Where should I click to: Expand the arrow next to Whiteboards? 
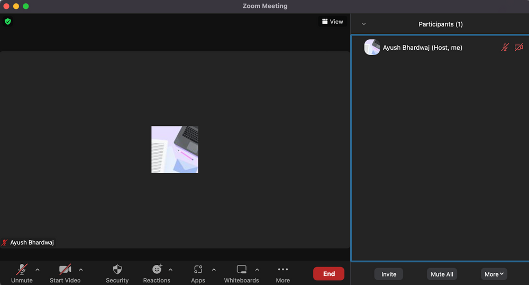pos(257,270)
